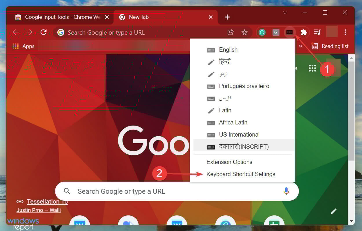Click the customize page pencil icon
The height and width of the screenshot is (231, 362).
(x=334, y=211)
